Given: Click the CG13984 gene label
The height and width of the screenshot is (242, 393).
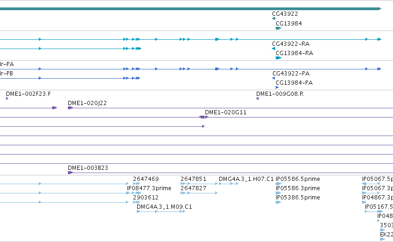Looking at the screenshot, I should 289,24.
